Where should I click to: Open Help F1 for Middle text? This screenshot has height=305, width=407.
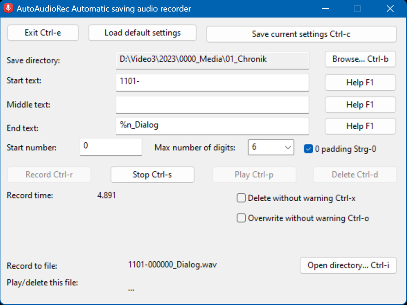click(x=360, y=105)
